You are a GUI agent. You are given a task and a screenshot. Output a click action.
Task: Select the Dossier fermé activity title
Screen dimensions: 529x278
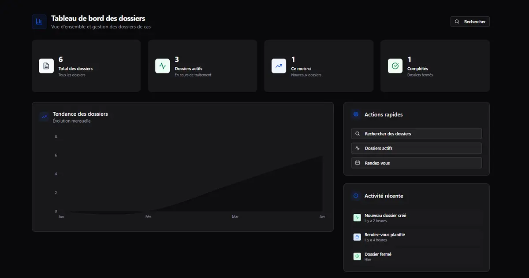(x=378, y=254)
